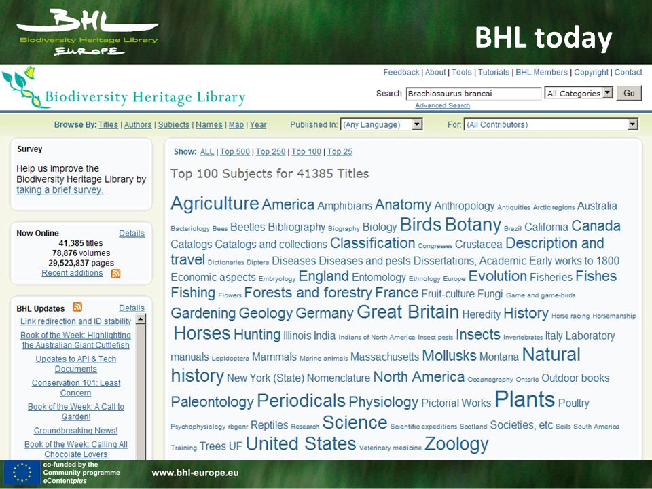652x489 pixels.
Task: Select the Insects subject tag
Action: coord(477,334)
